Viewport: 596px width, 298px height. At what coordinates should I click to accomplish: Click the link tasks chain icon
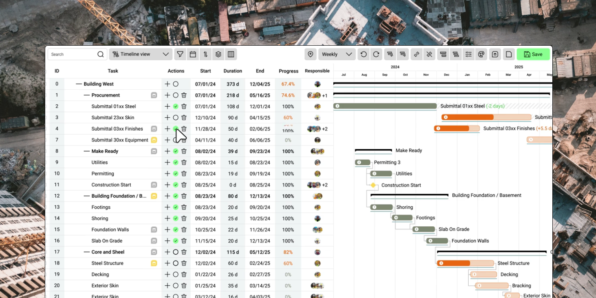[417, 54]
